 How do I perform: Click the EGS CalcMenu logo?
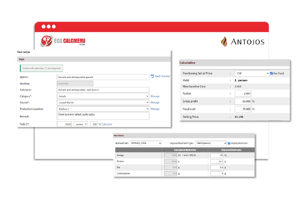coord(63,41)
